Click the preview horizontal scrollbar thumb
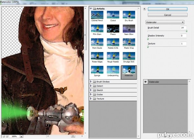Image resolution: width=194 pixels, height=139 pixels. point(73,136)
